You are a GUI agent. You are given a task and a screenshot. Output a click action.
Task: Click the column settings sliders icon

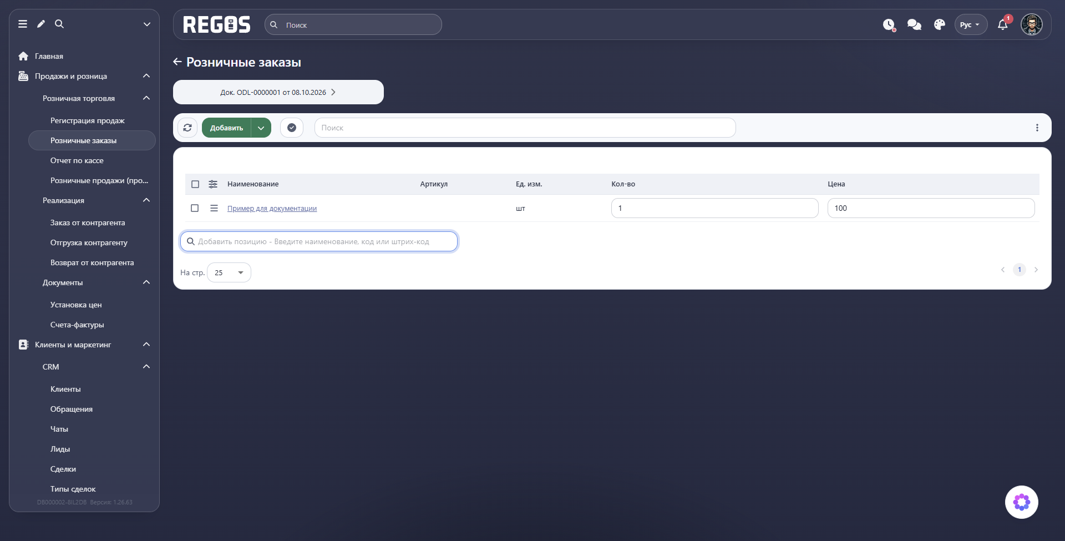click(x=213, y=184)
